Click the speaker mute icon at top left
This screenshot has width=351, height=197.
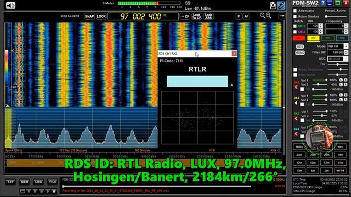(x=10, y=5)
